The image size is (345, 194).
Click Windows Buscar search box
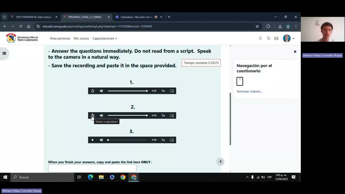click(x=42, y=177)
